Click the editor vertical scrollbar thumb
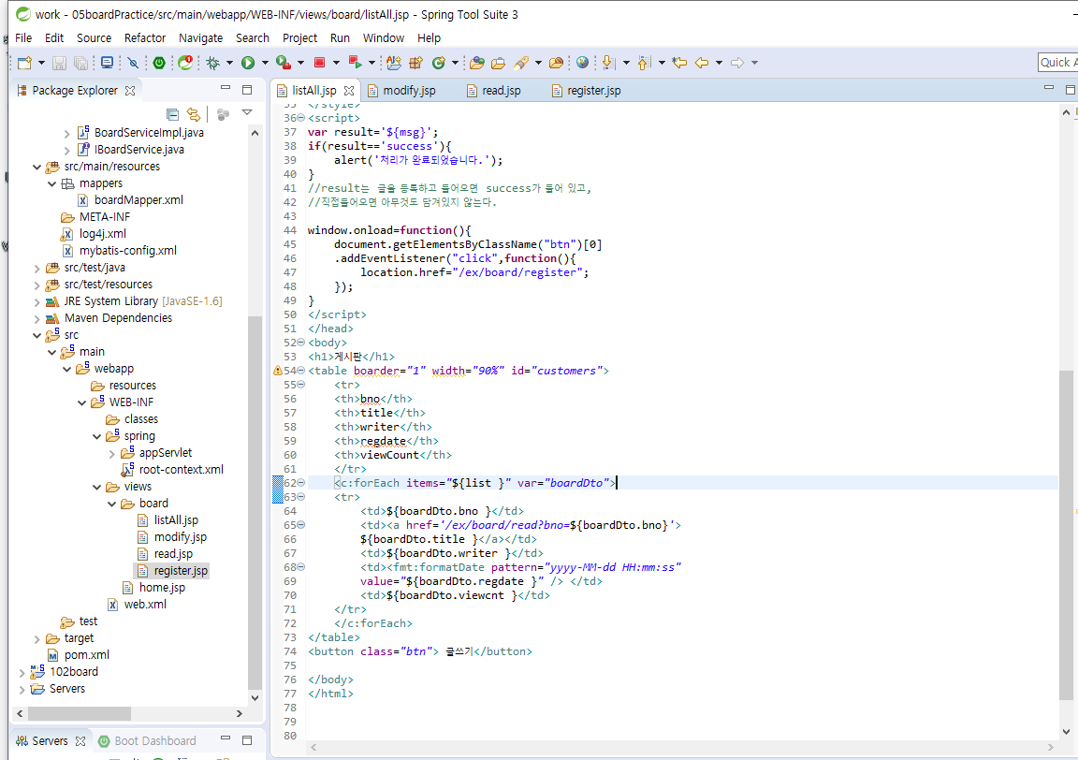1078x760 pixels. pyautogui.click(x=1066, y=535)
